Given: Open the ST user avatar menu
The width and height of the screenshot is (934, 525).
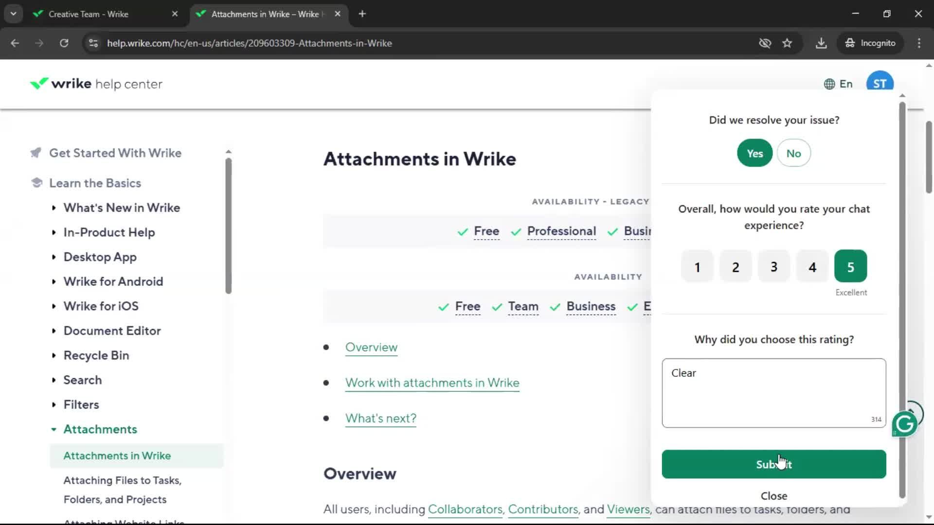Looking at the screenshot, I should coord(880,83).
